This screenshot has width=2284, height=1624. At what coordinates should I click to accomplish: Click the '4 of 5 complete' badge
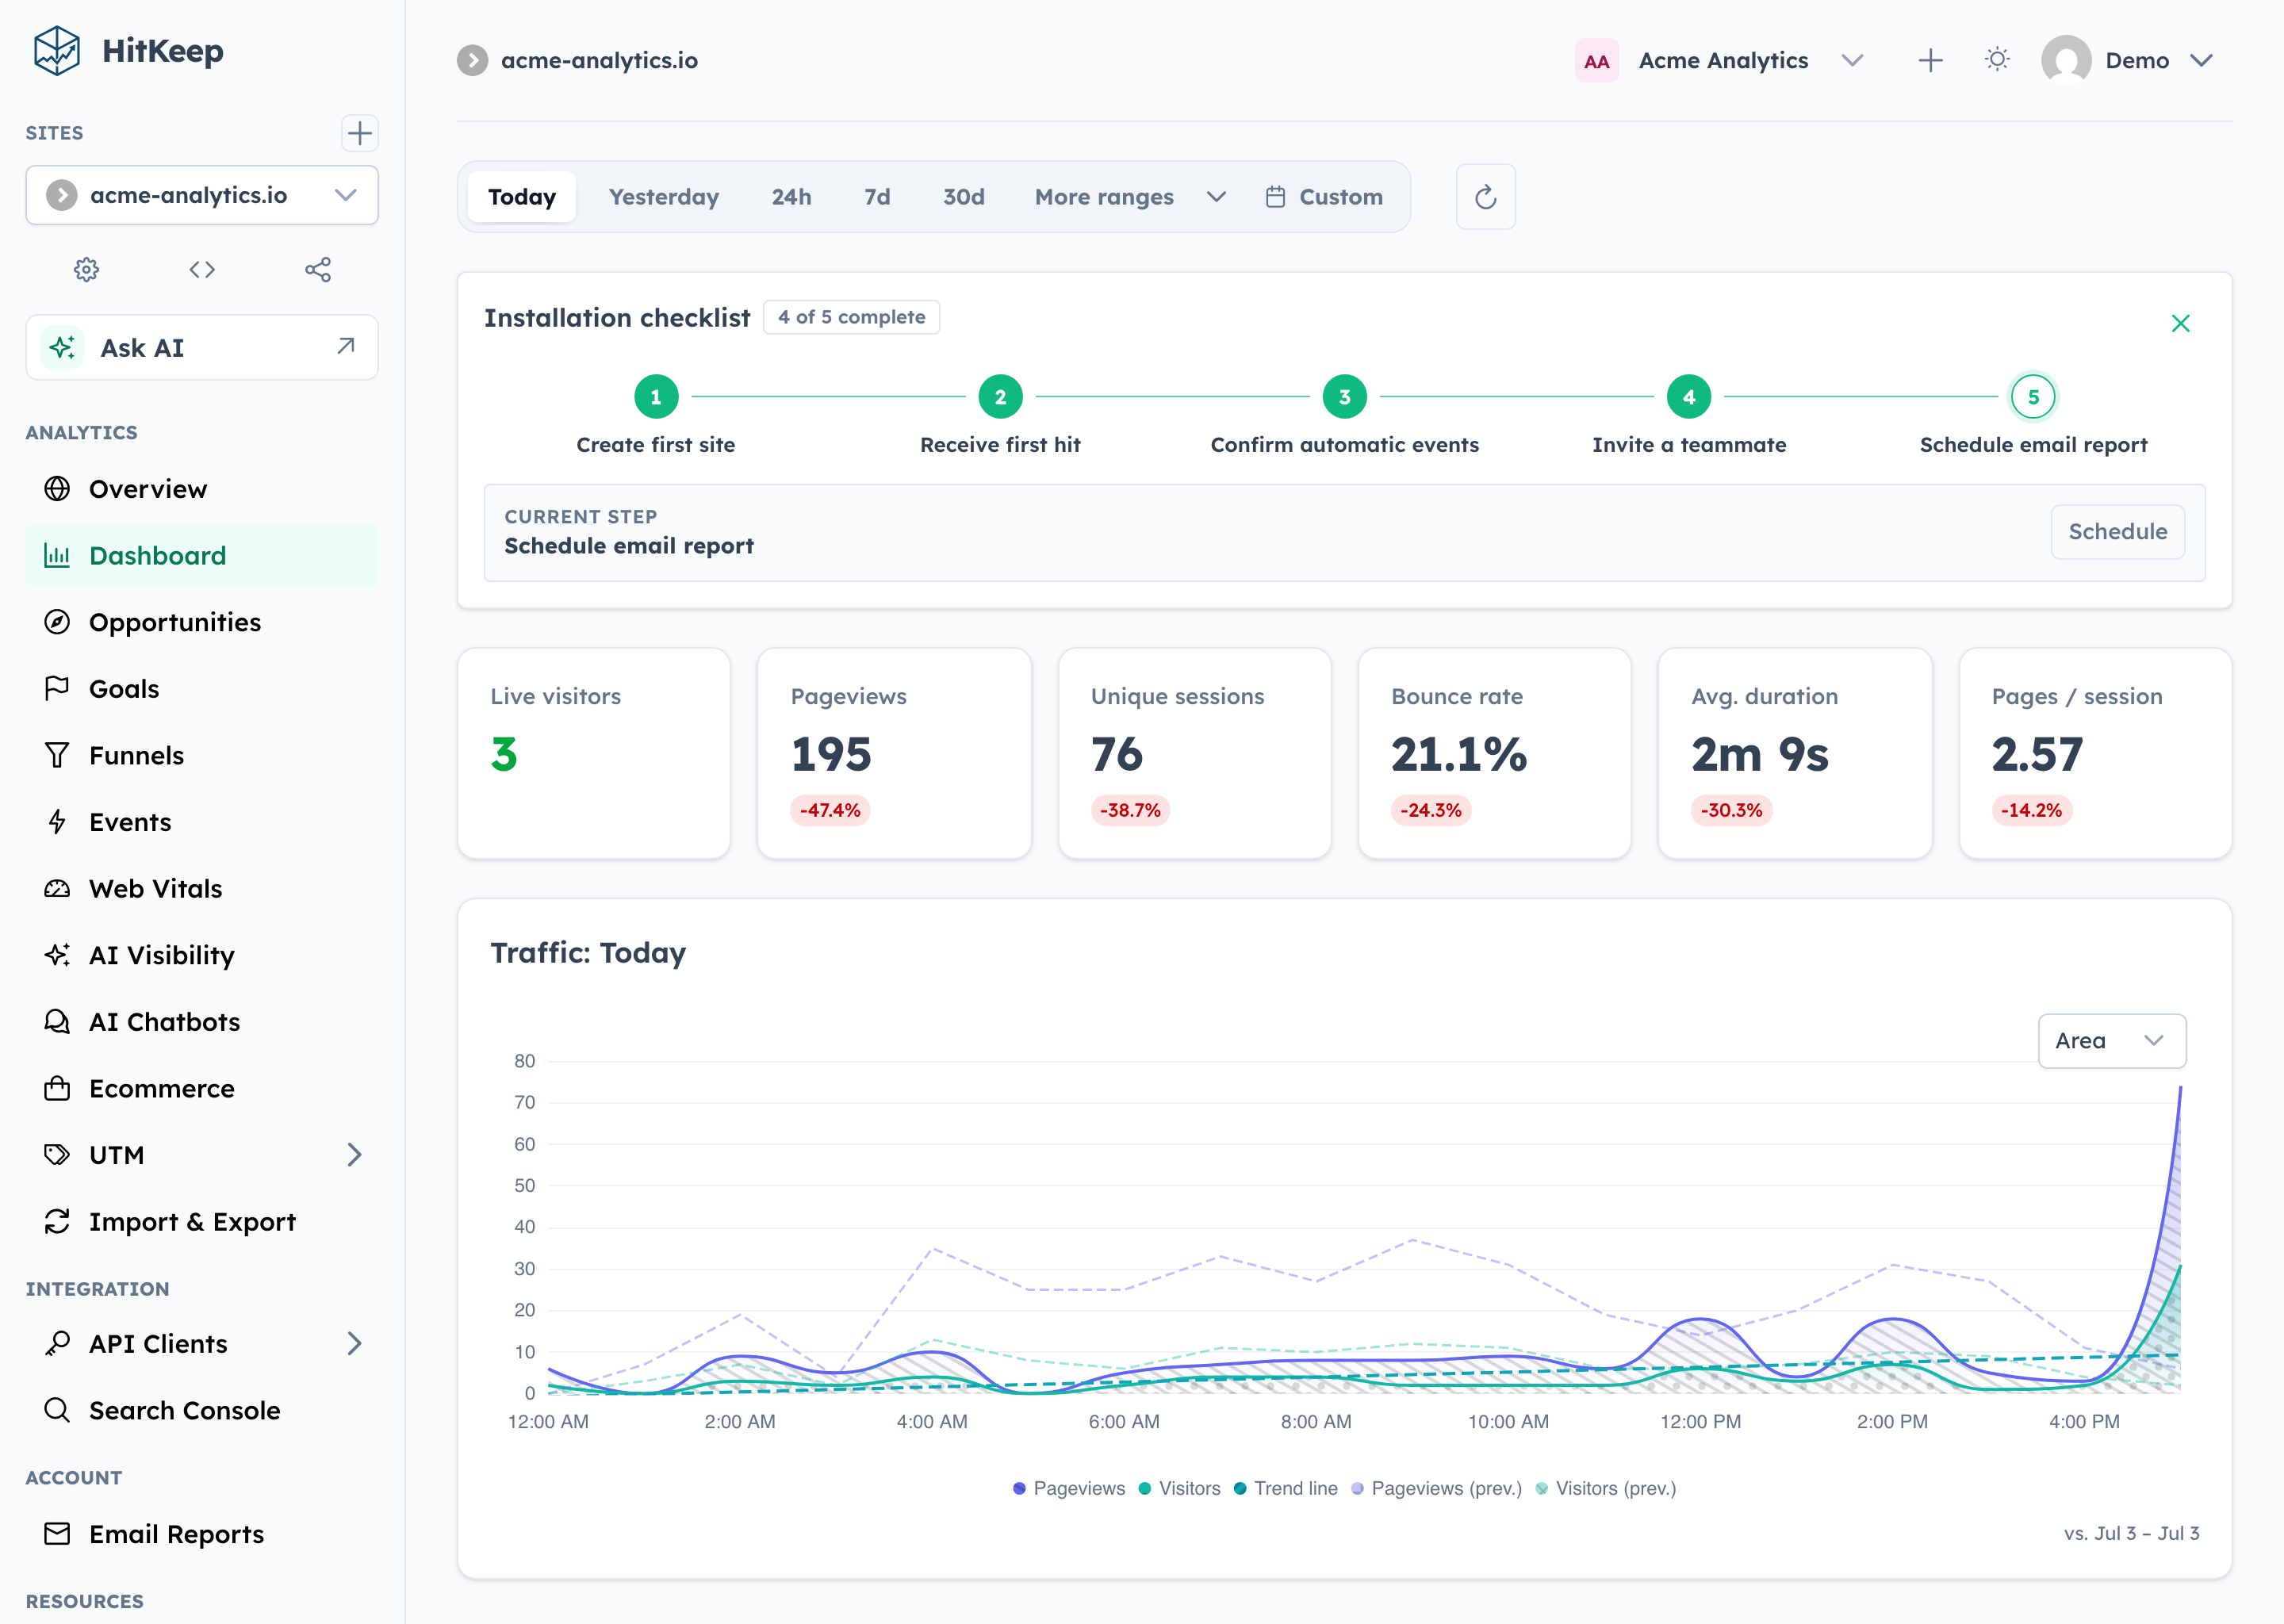coord(851,317)
